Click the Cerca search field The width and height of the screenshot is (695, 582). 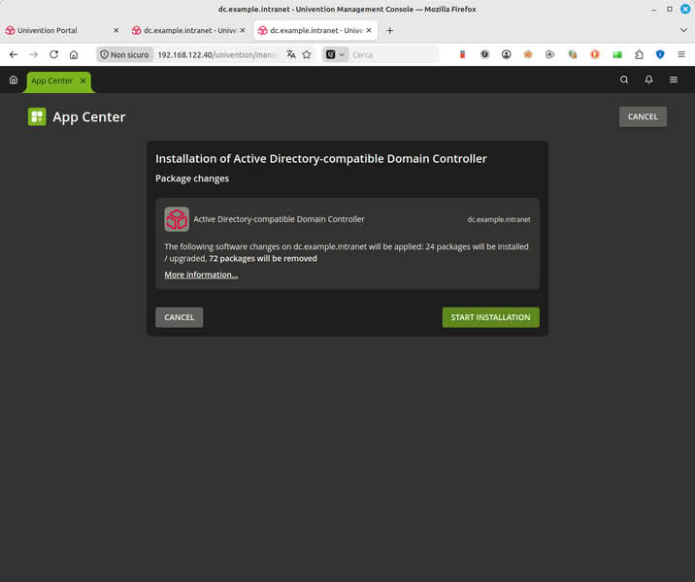[393, 55]
